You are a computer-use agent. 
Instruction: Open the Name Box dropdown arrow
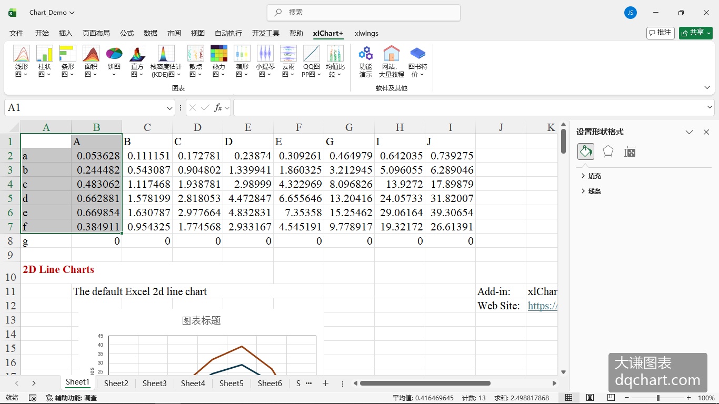[x=169, y=108]
